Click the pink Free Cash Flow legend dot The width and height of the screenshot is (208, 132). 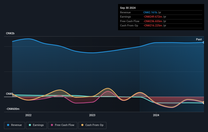52,125
